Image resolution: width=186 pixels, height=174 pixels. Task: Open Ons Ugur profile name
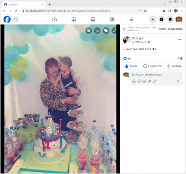[138, 38]
